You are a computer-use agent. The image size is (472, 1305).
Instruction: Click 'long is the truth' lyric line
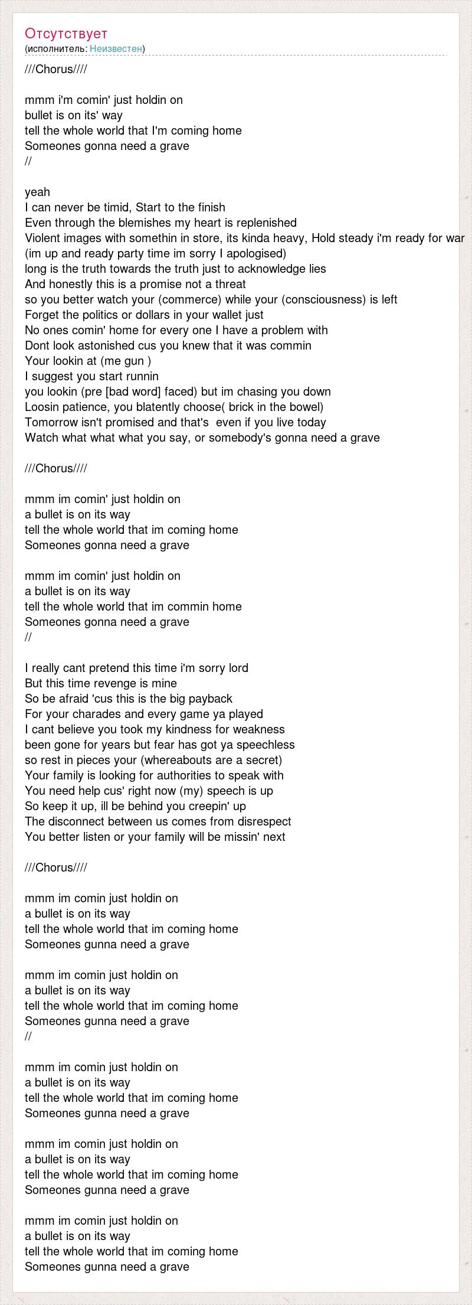175,269
